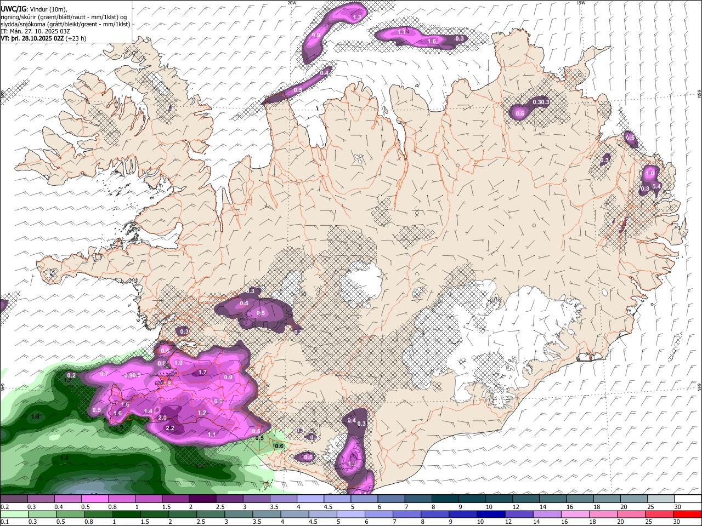Select the 2.0 snowfall value in the southwest
The height and width of the screenshot is (526, 702).
click(162, 418)
